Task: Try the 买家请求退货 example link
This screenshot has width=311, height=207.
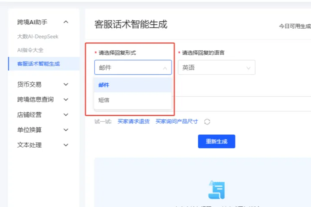Action: [x=133, y=122]
